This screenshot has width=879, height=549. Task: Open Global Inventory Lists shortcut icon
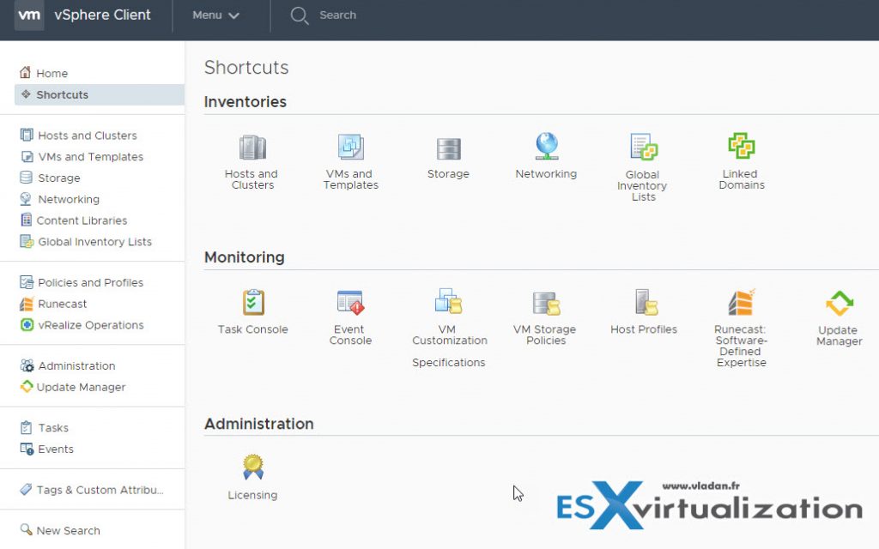(x=643, y=148)
